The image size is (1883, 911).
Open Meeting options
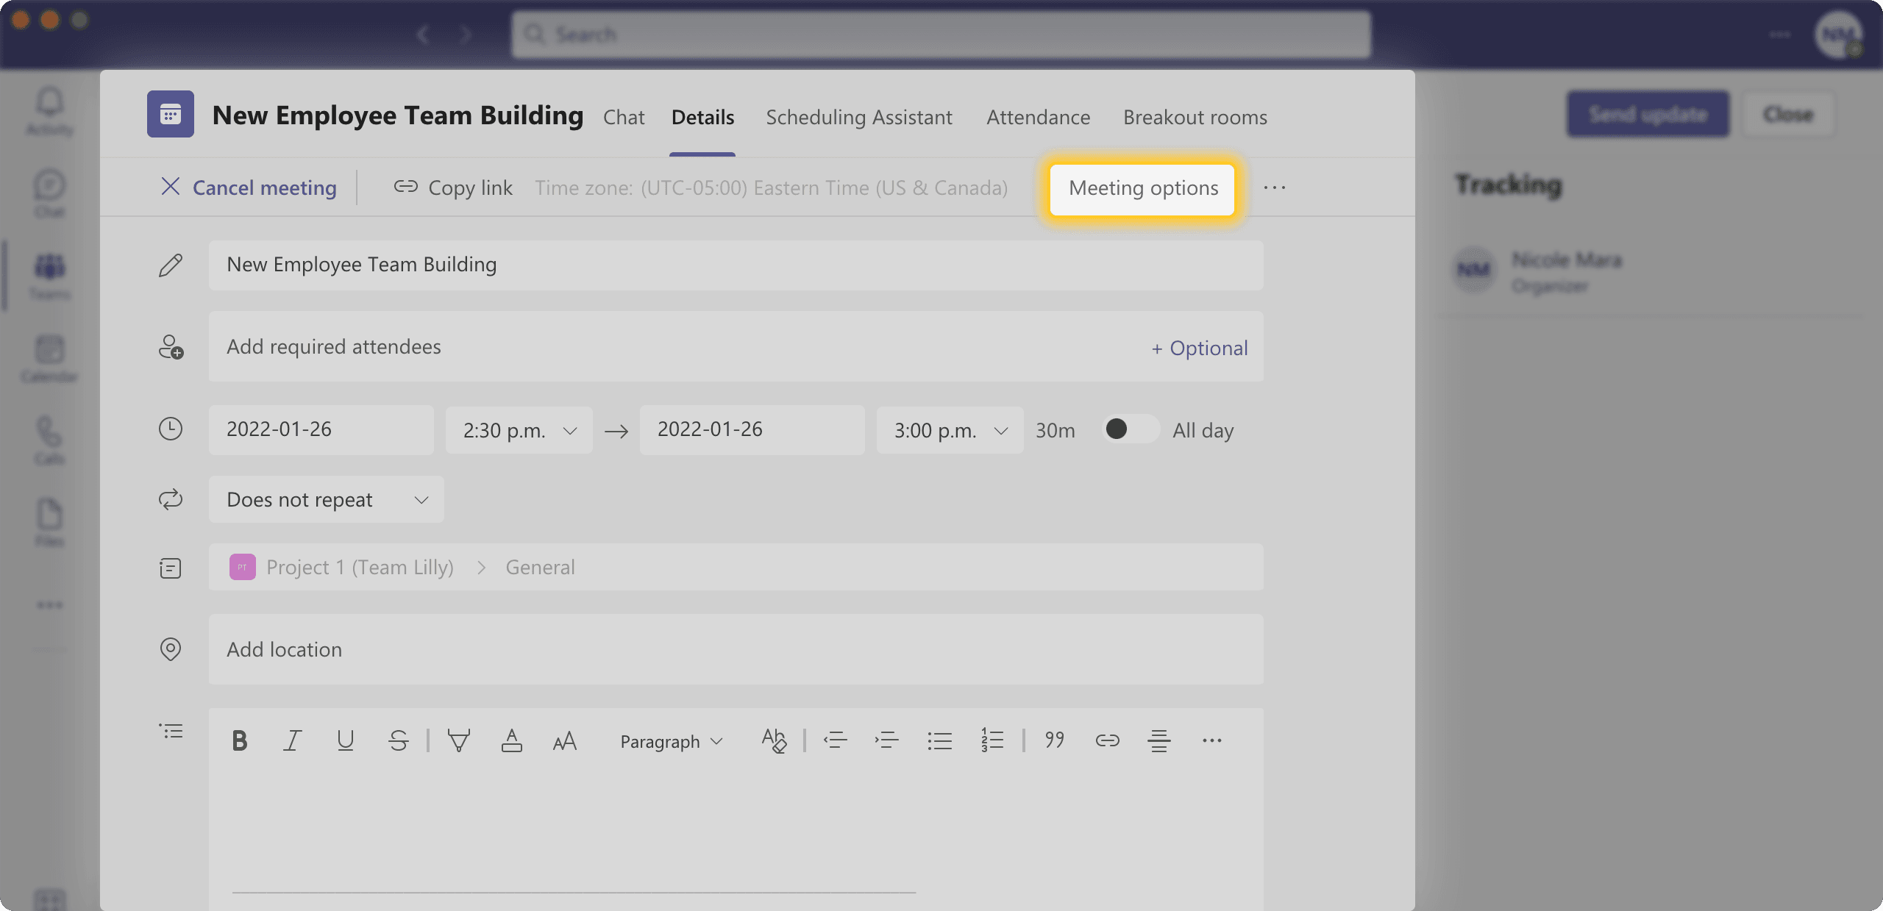[x=1143, y=189]
